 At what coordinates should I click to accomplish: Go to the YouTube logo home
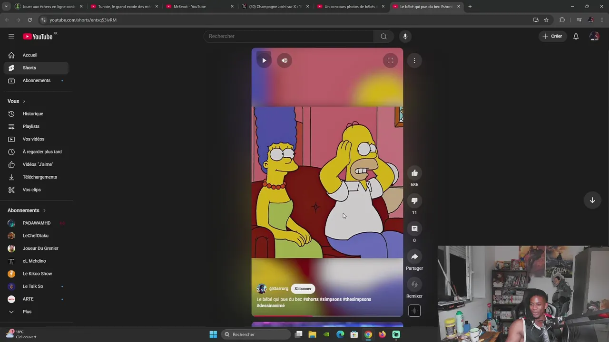point(38,37)
